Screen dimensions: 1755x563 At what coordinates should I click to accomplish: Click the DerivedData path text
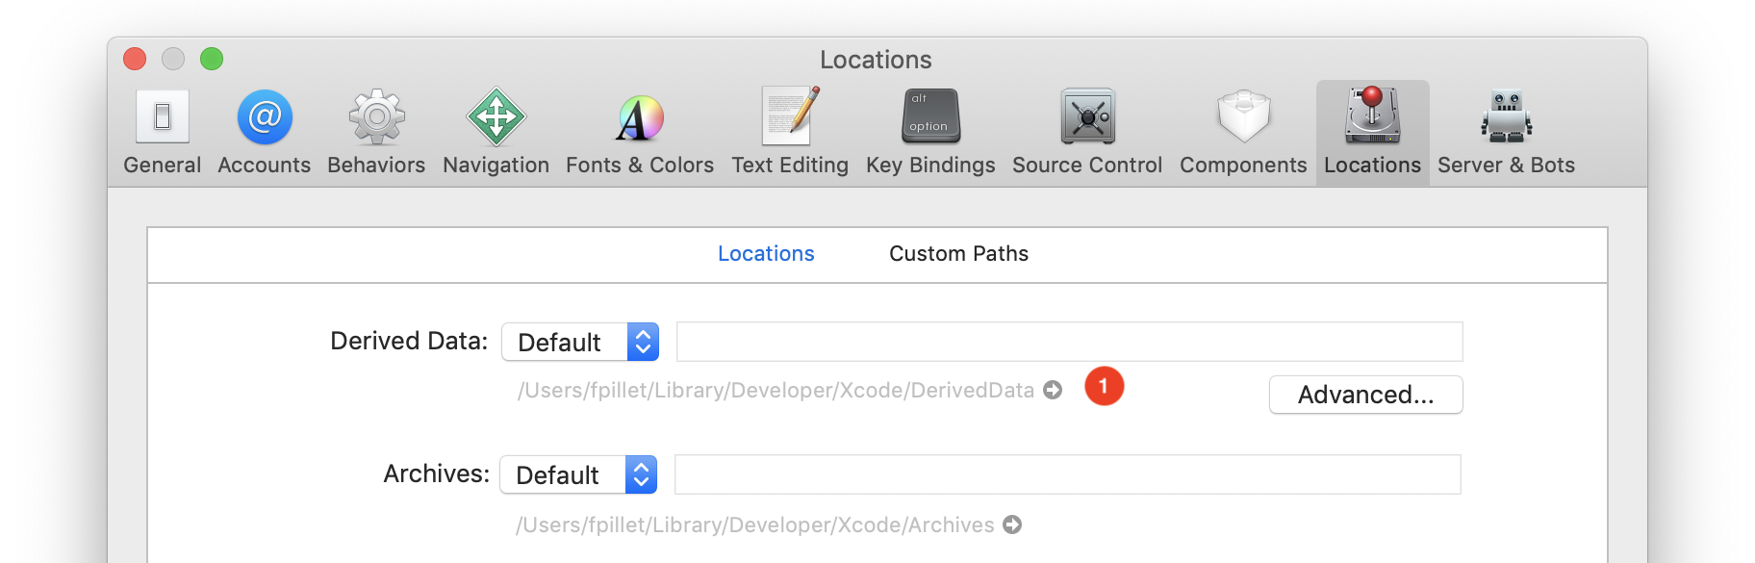776,390
